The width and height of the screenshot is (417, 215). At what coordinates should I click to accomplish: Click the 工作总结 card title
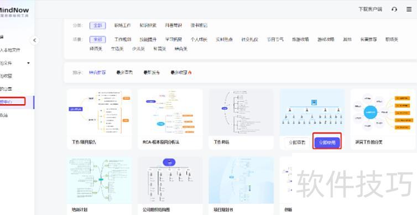[221, 142]
